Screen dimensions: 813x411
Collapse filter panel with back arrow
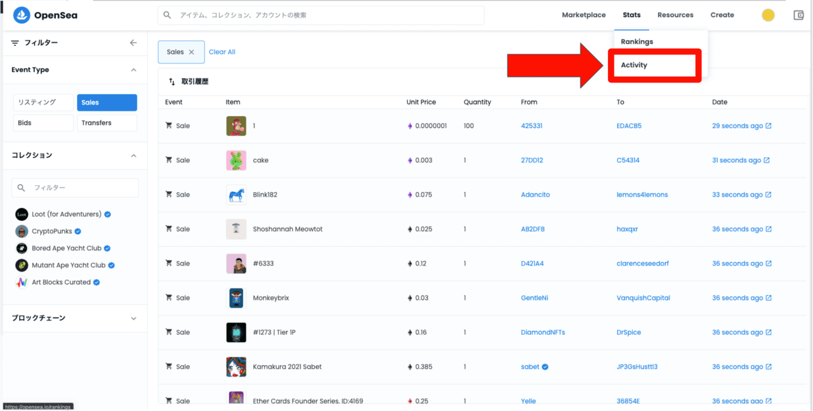tap(133, 42)
